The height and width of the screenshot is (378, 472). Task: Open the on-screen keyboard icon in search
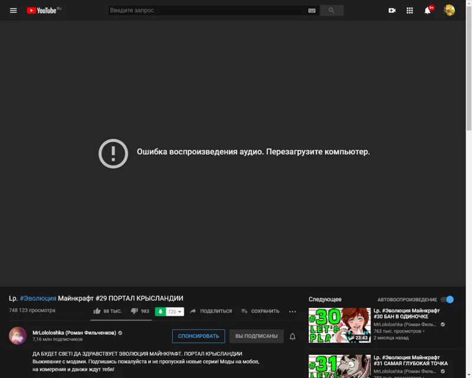coord(312,11)
